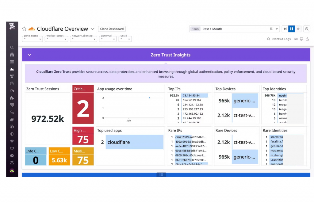Open the speech-bubble chat icon in sidebar
Viewport: 314px width, 203px height.
(x=12, y=148)
